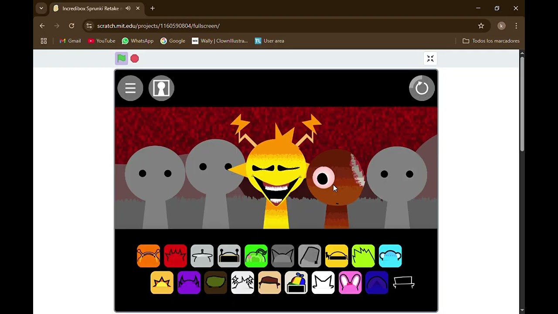The height and width of the screenshot is (314, 558).
Task: Click the circular reset arrow button
Action: [x=422, y=88]
